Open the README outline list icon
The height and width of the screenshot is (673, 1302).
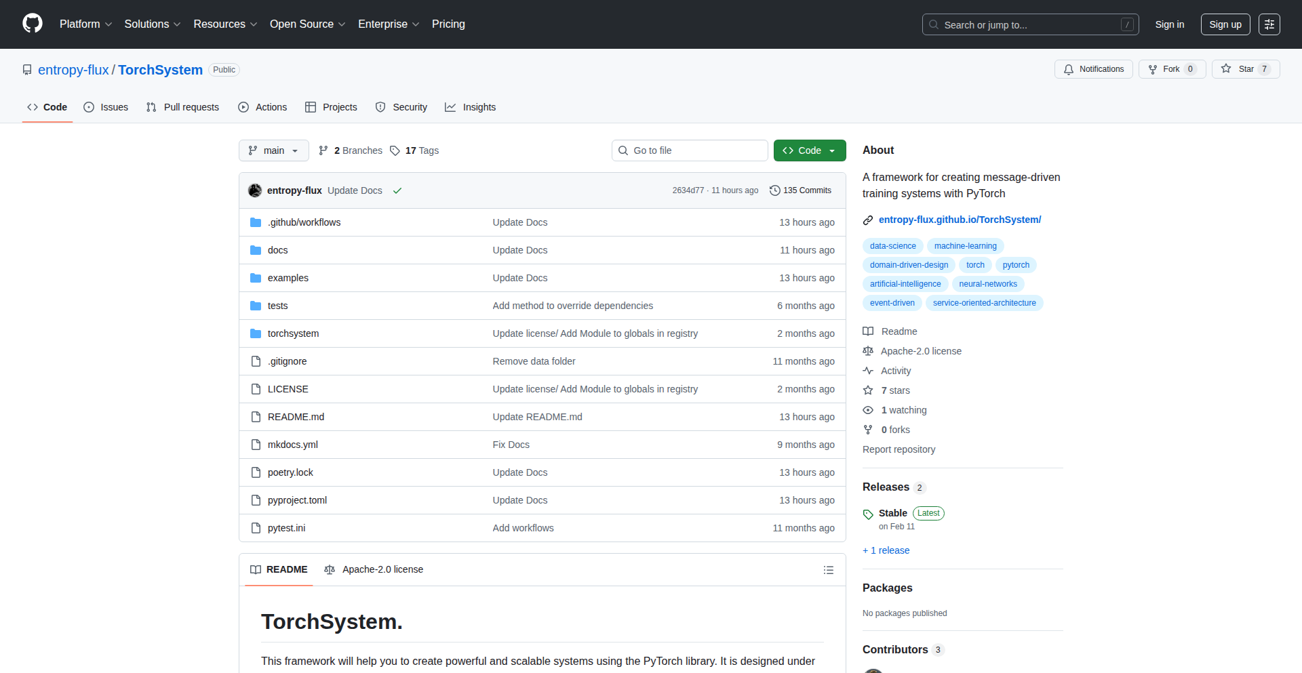828,570
